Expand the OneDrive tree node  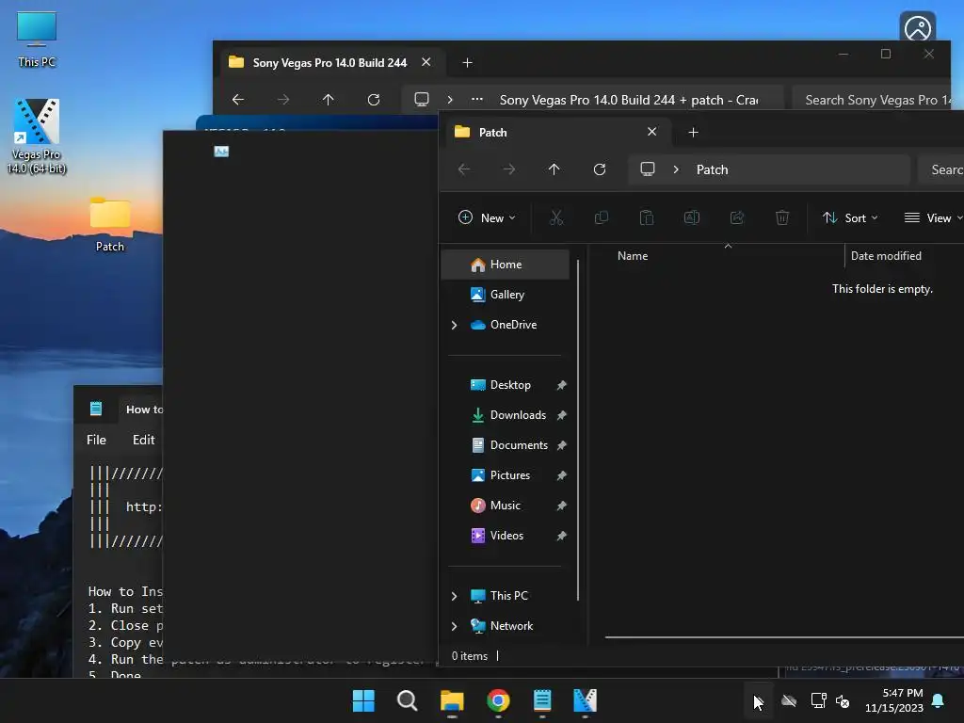point(455,325)
